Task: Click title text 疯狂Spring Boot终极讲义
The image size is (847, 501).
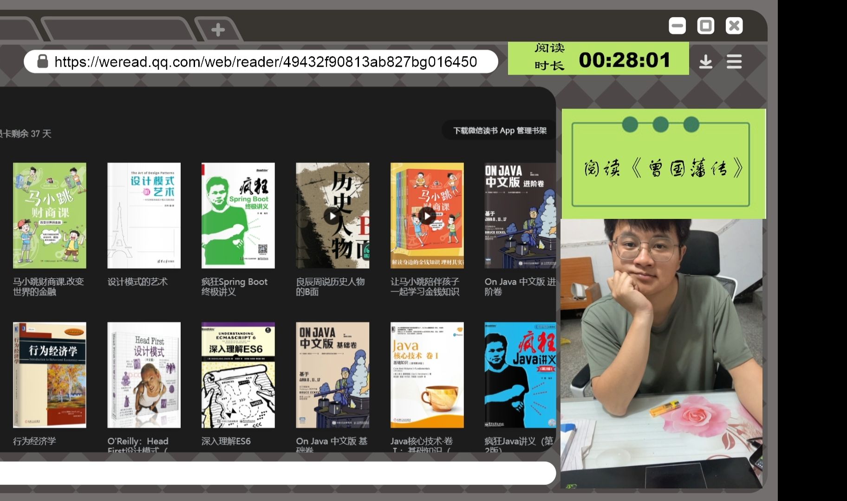Action: (235, 287)
